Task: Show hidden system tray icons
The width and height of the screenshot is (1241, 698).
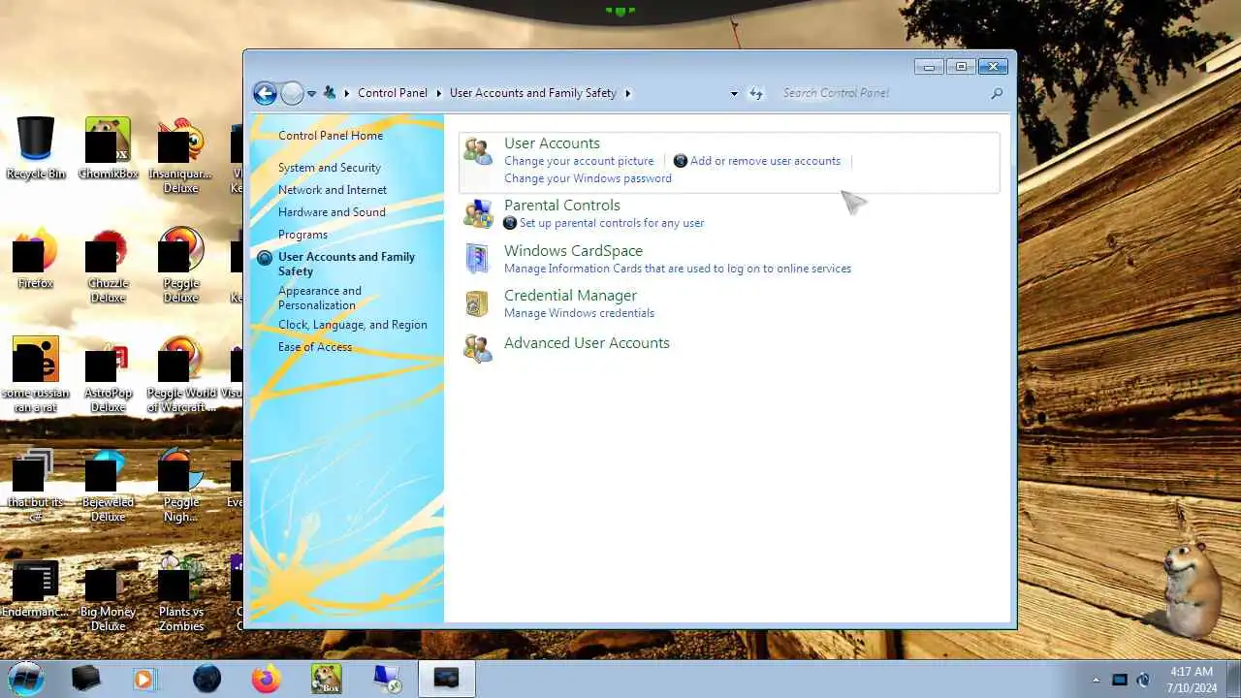Action: point(1097,680)
